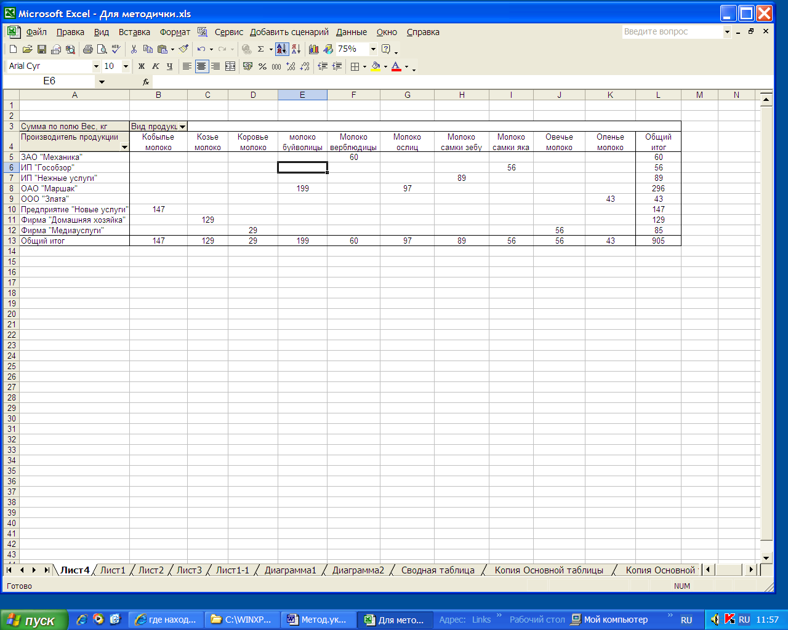Sort ascending with the A-Z icon
Screen dimensions: 788x630
coord(282,49)
